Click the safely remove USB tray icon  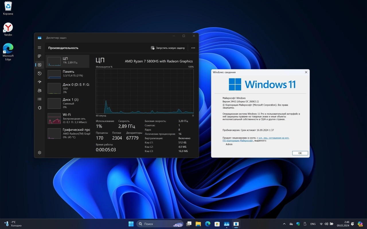pyautogui.click(x=305, y=224)
